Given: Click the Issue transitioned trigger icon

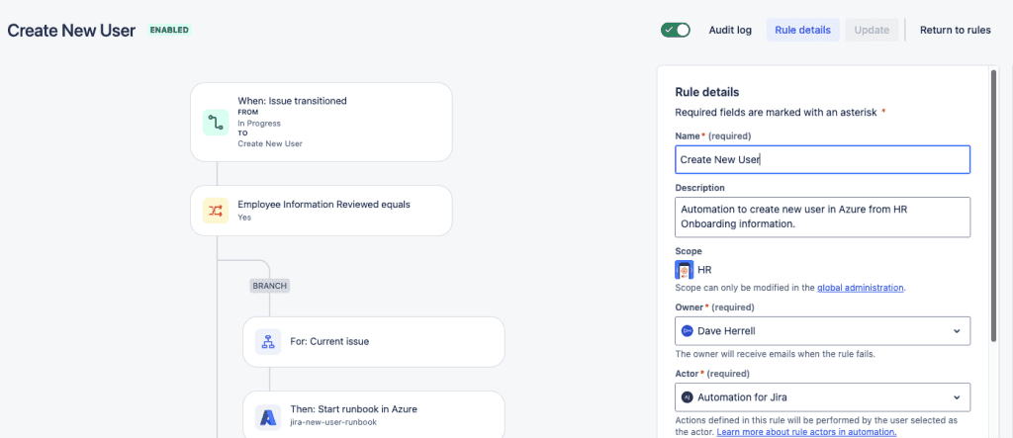Looking at the screenshot, I should (216, 122).
